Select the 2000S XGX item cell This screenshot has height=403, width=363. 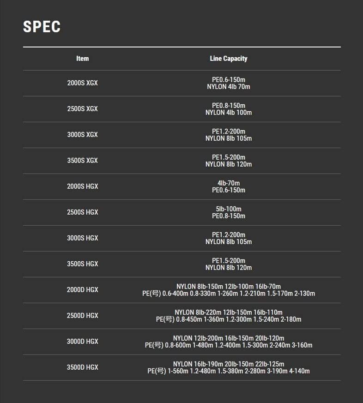tap(83, 83)
